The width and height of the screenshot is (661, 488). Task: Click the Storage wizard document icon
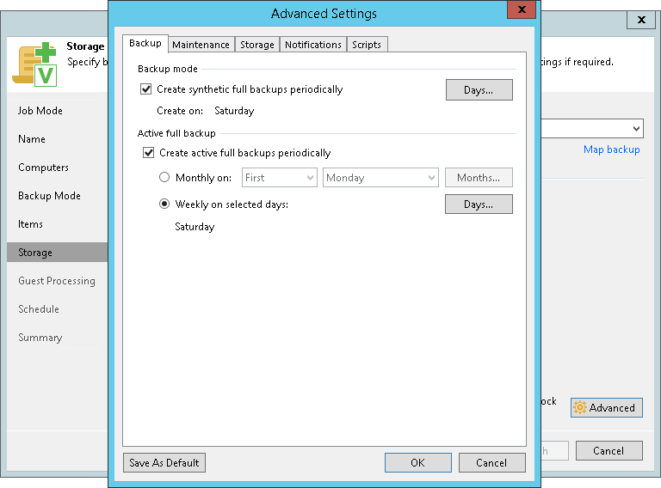[x=34, y=64]
